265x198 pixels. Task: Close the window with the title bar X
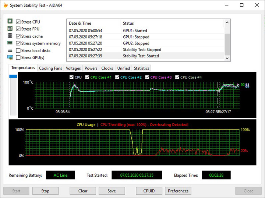click(x=257, y=5)
